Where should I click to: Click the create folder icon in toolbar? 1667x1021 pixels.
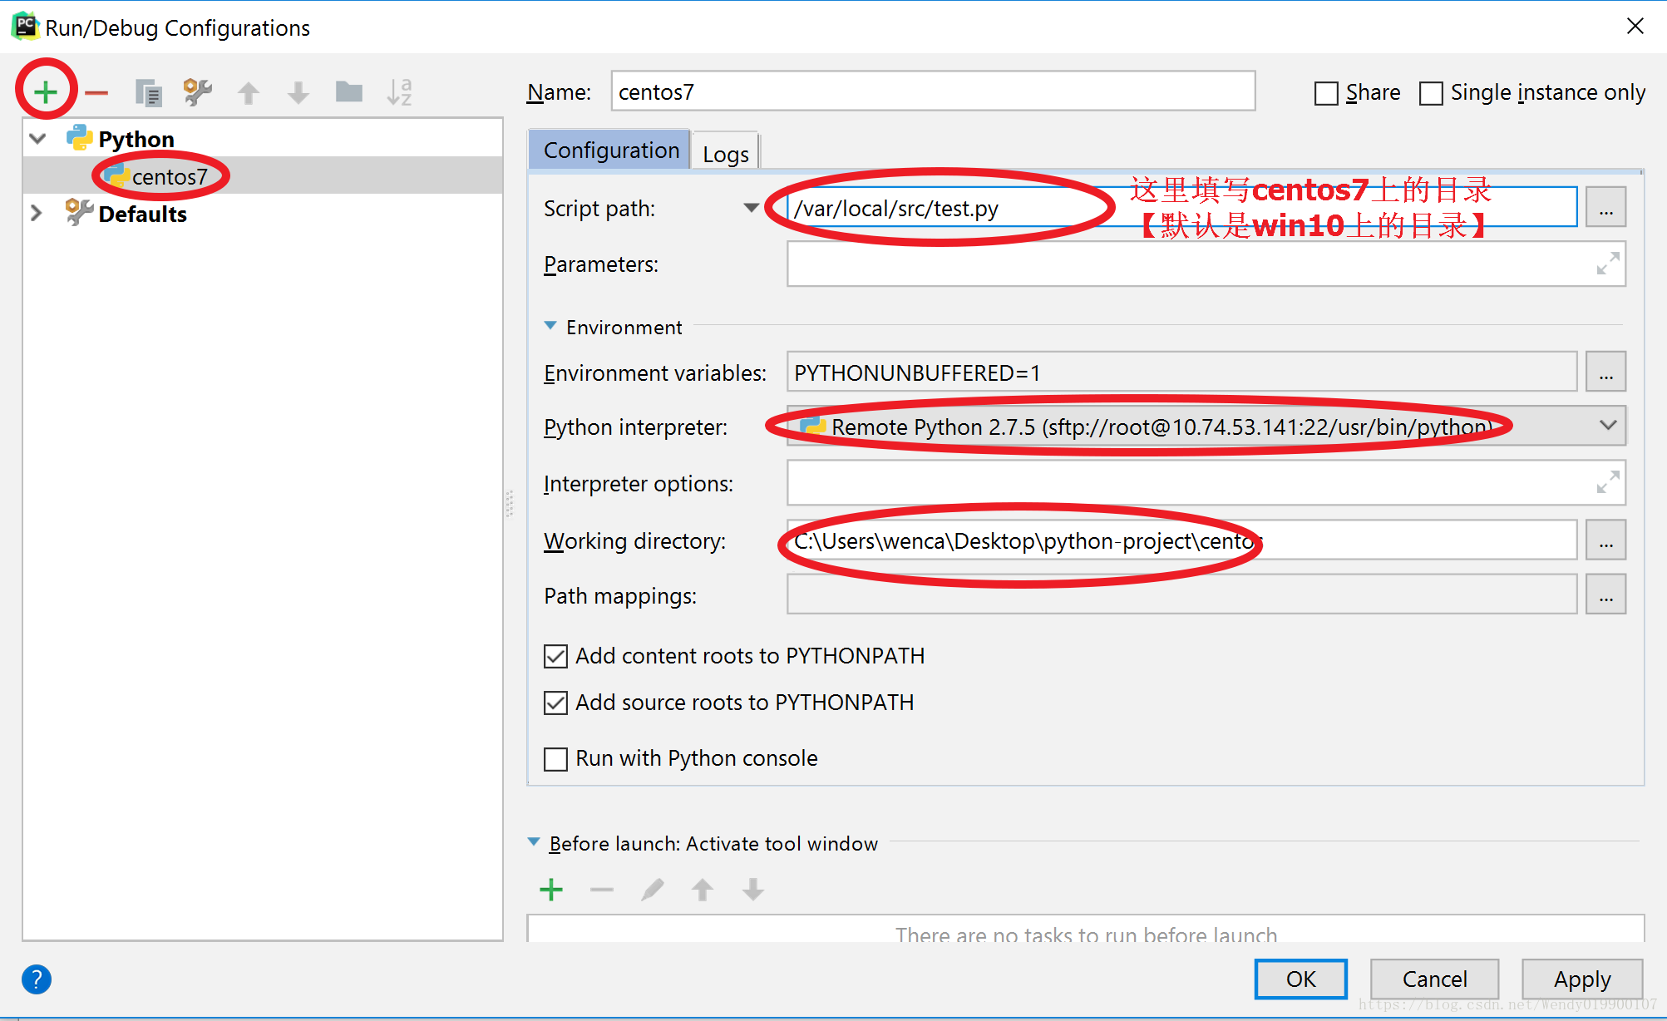click(x=348, y=91)
